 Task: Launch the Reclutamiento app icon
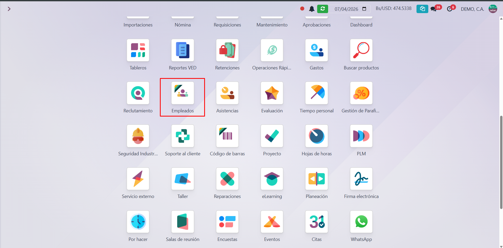pos(138,93)
